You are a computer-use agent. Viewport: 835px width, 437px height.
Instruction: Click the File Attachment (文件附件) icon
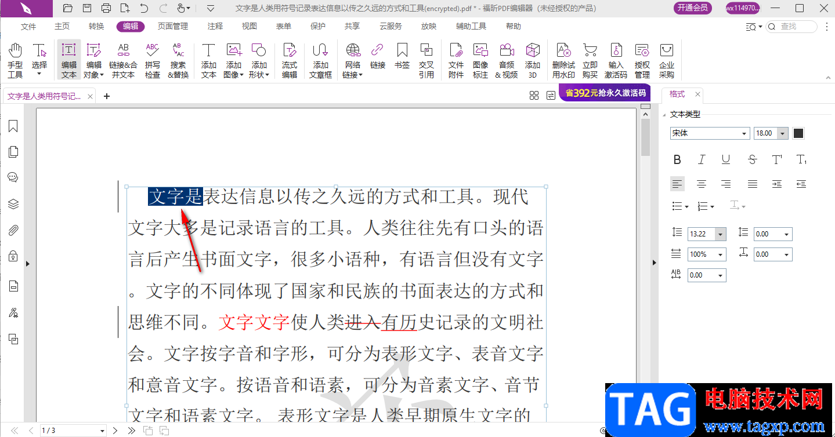[456, 60]
